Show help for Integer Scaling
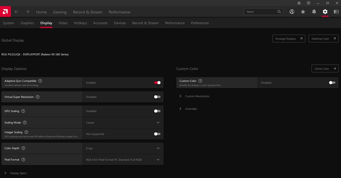Image resolution: width=341 pixels, height=178 pixels. click(x=26, y=132)
